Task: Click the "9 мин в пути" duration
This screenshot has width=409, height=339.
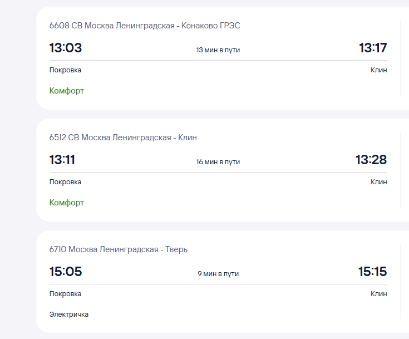Action: pos(218,274)
